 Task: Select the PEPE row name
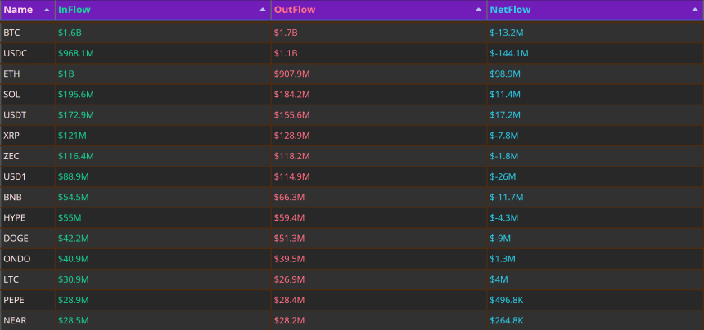[13, 301]
